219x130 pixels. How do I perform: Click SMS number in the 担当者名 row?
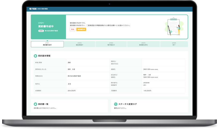(x=151, y=77)
